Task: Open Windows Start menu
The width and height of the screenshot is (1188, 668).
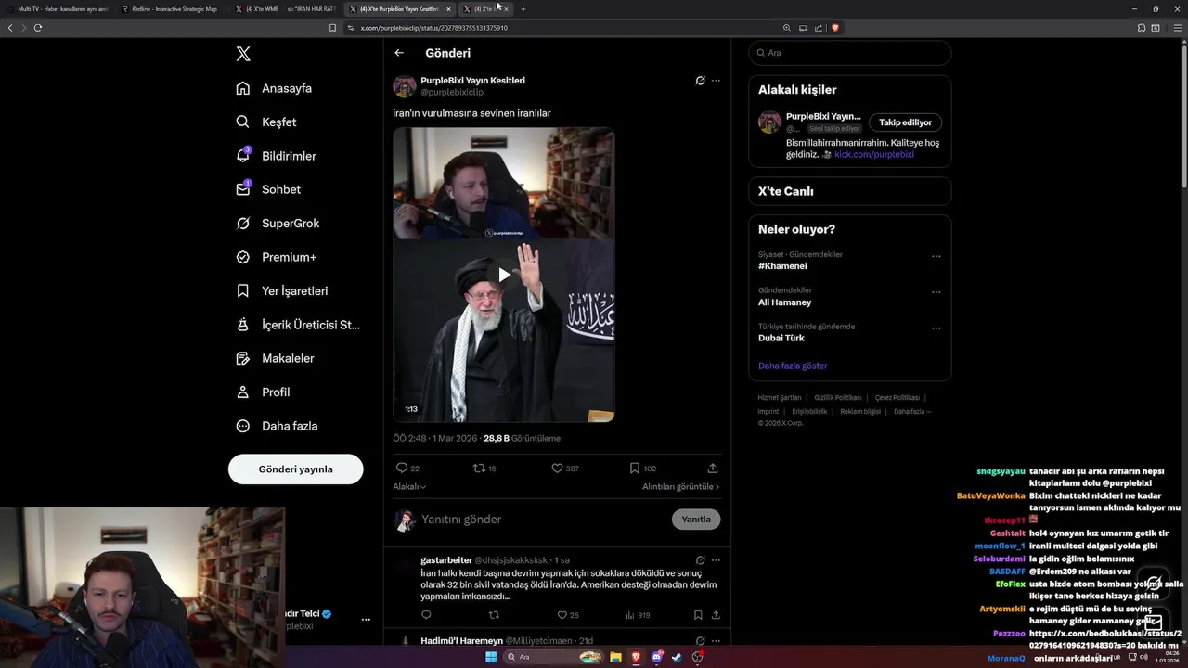Action: tap(491, 657)
